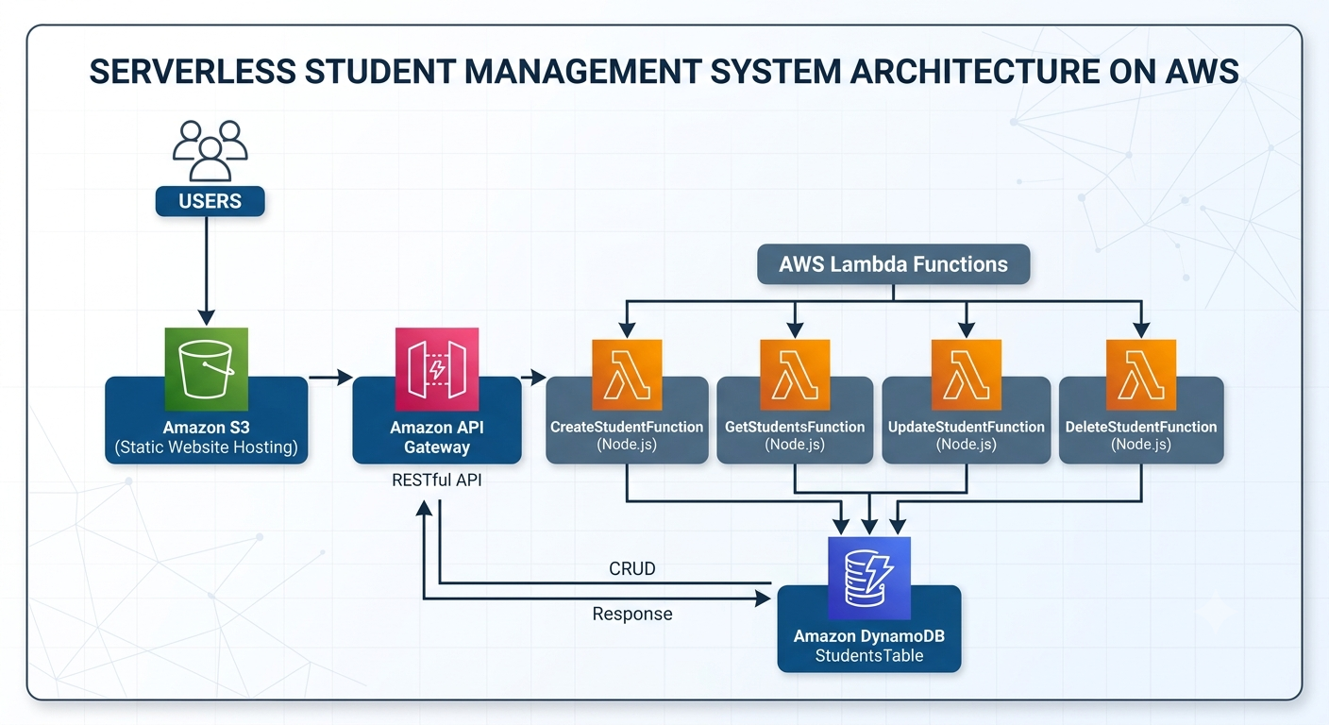Image resolution: width=1329 pixels, height=725 pixels.
Task: Select the "Response" arrow label
Action: 632,614
